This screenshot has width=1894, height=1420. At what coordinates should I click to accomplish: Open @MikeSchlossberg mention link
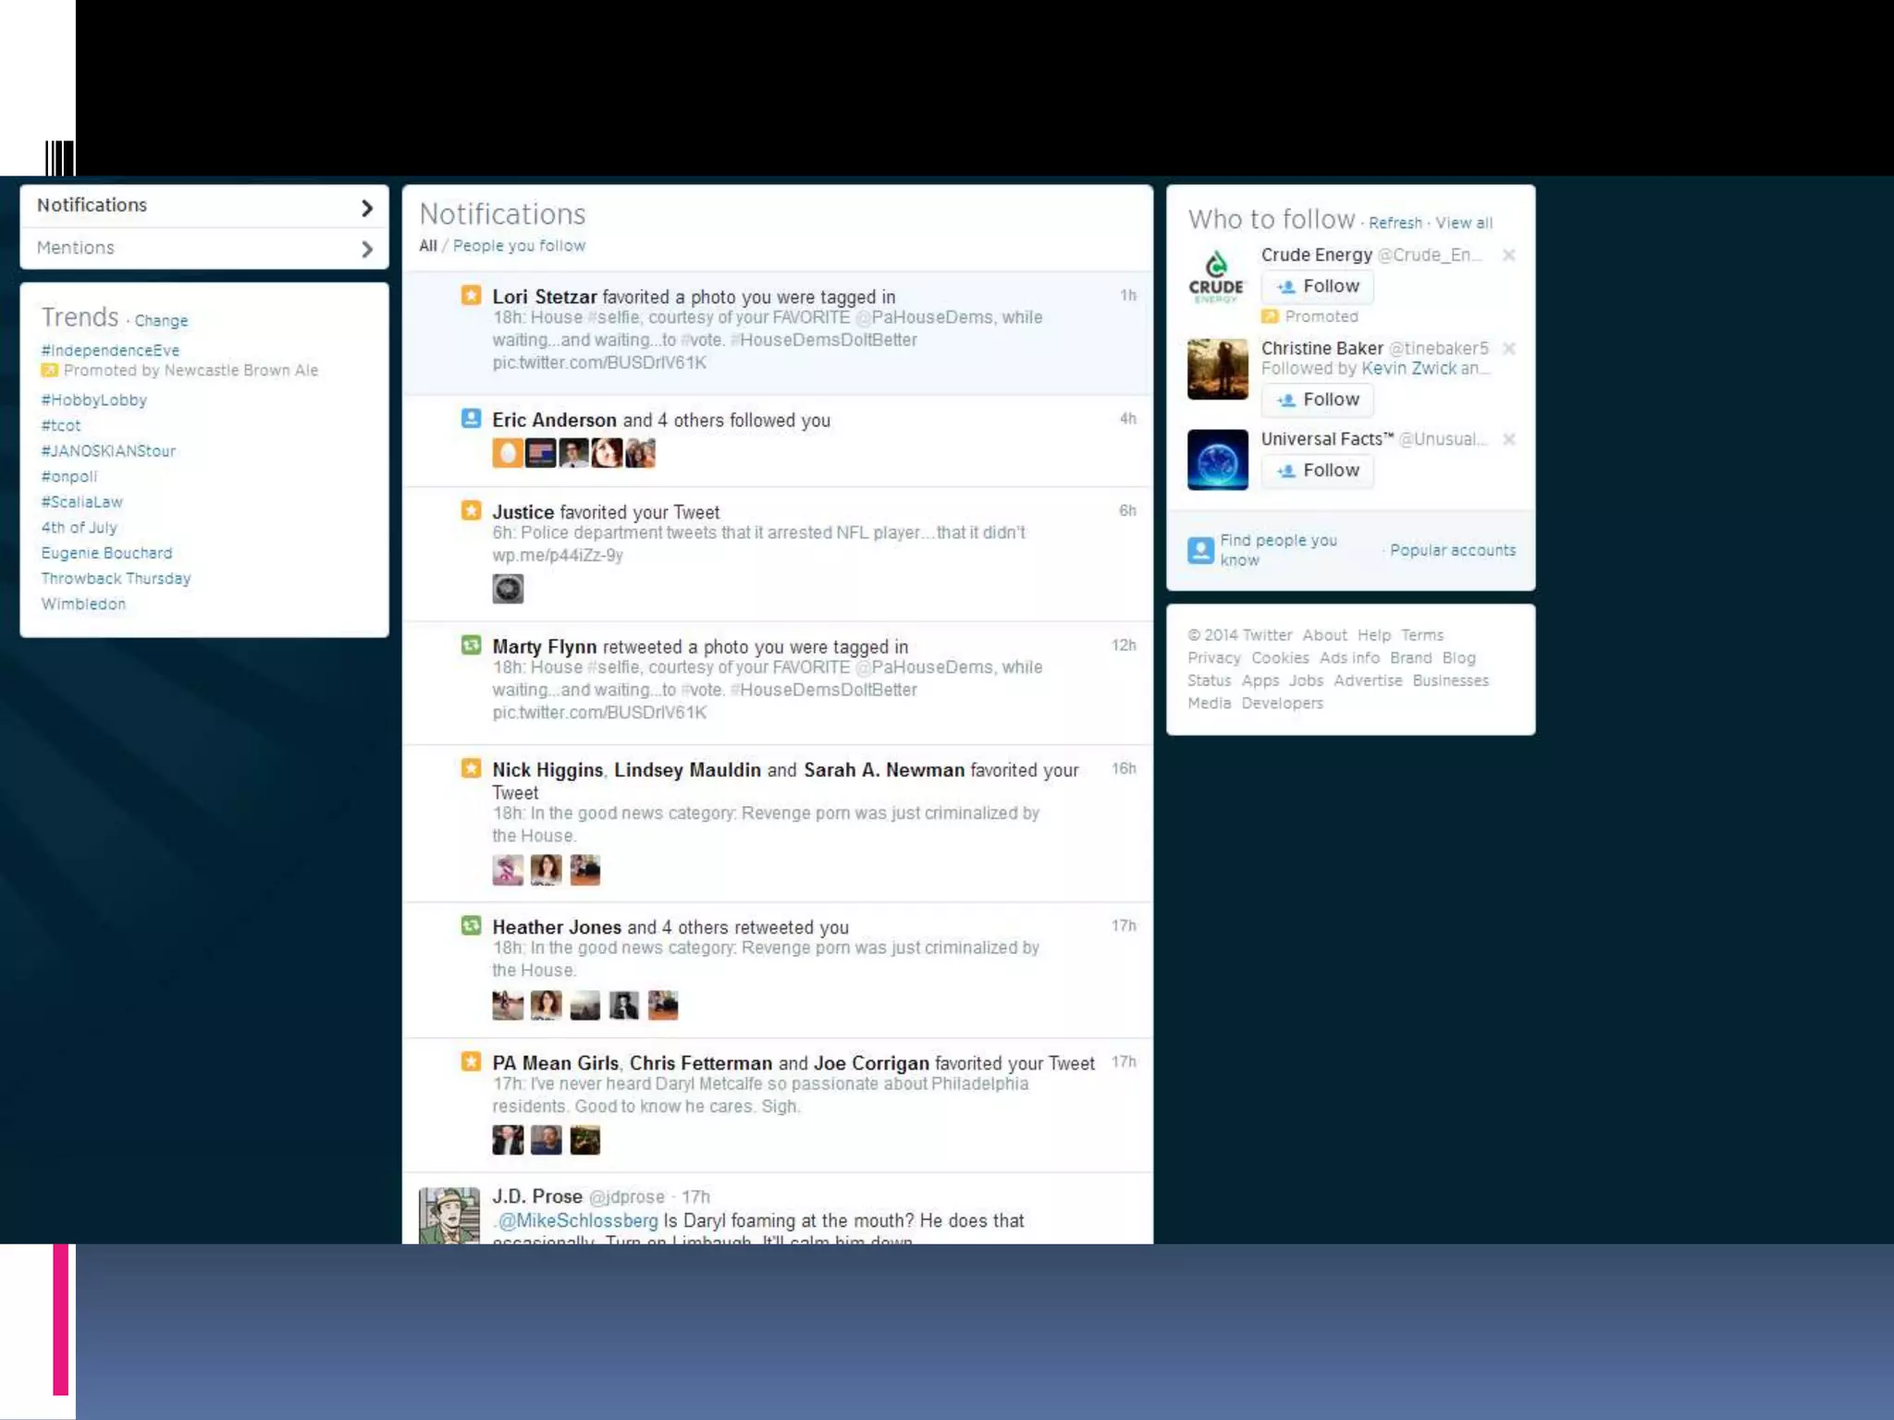(x=578, y=1220)
